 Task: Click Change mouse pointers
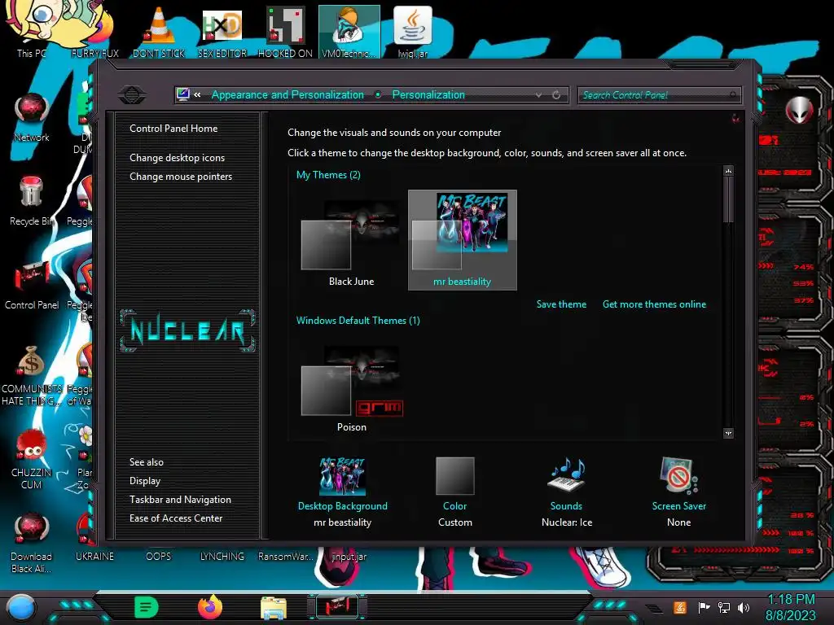click(181, 177)
